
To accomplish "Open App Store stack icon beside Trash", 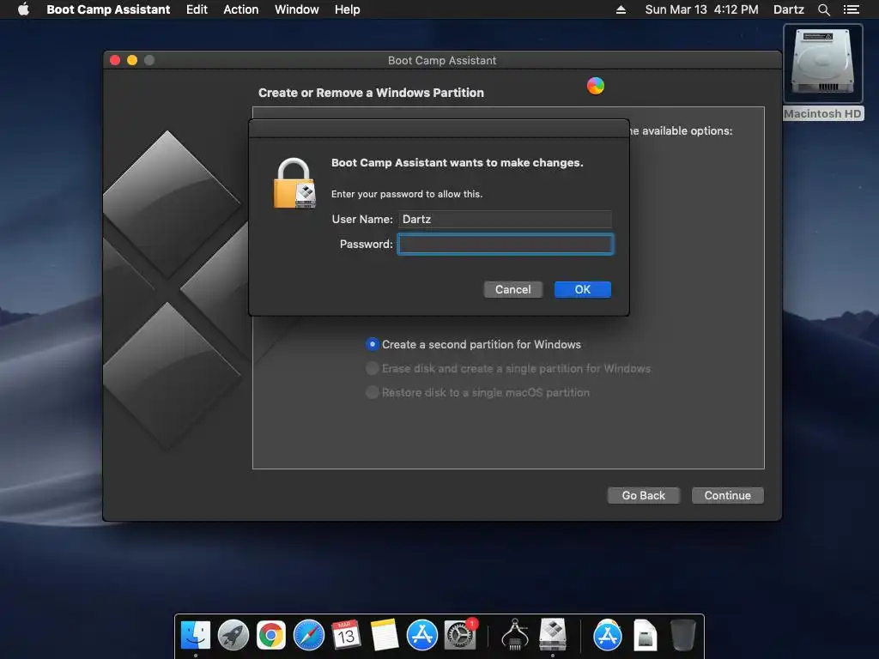I will [608, 636].
